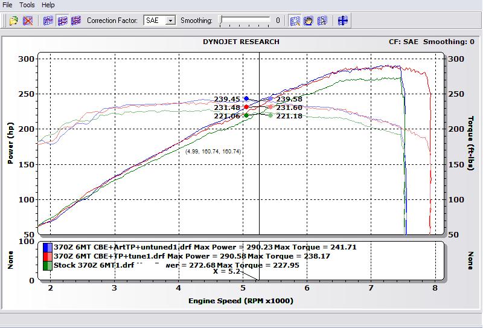Click the '(4.99, 160.74, 160.74)' coordinate readout
483x328 pixels.
click(213, 152)
